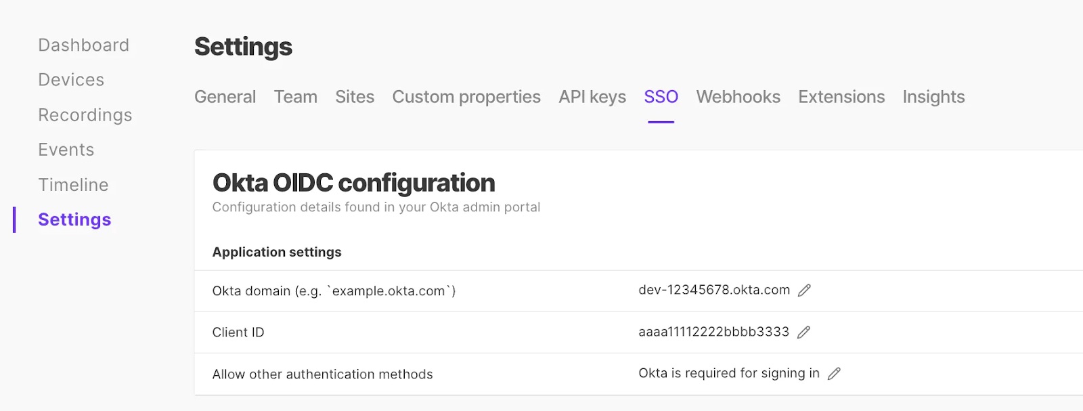Open the Dashboard page in sidebar
Viewport: 1083px width, 411px height.
[83, 45]
